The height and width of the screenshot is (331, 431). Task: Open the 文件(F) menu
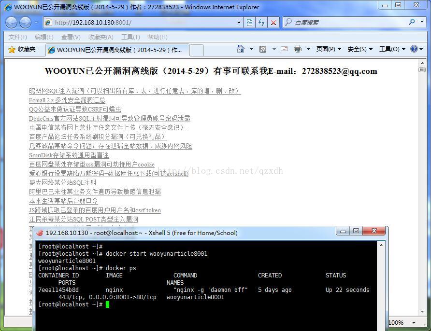17,37
